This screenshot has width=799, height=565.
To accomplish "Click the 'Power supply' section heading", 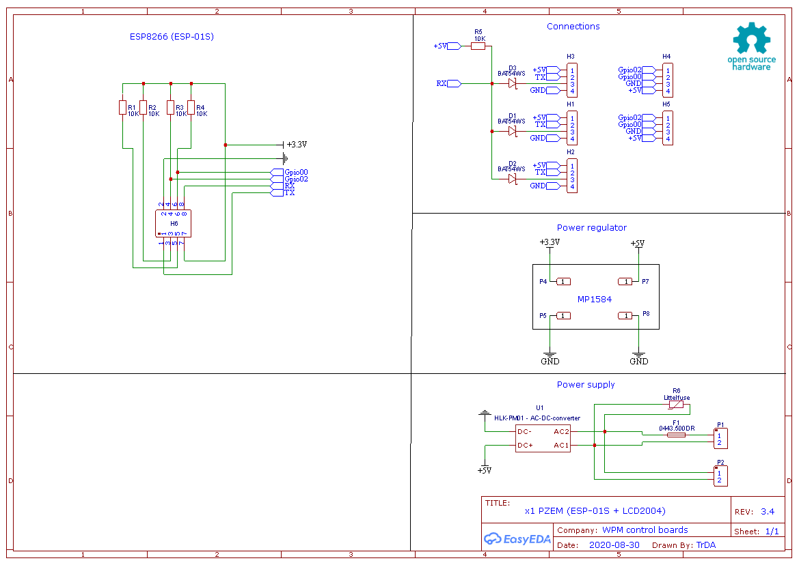I will (586, 385).
